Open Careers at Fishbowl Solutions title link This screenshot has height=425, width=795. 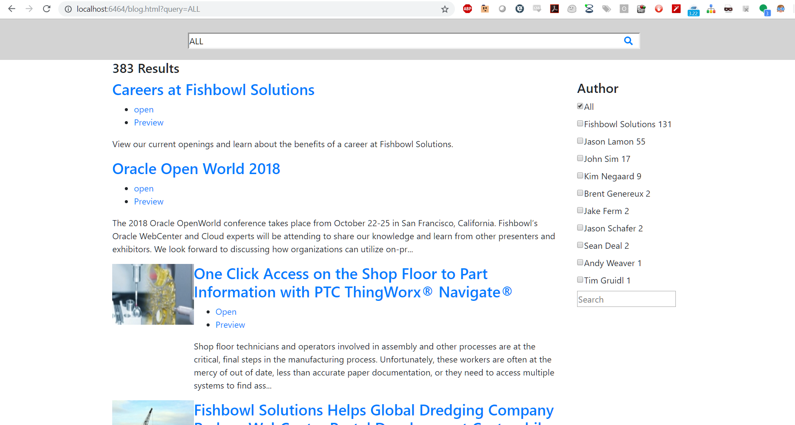coord(213,90)
